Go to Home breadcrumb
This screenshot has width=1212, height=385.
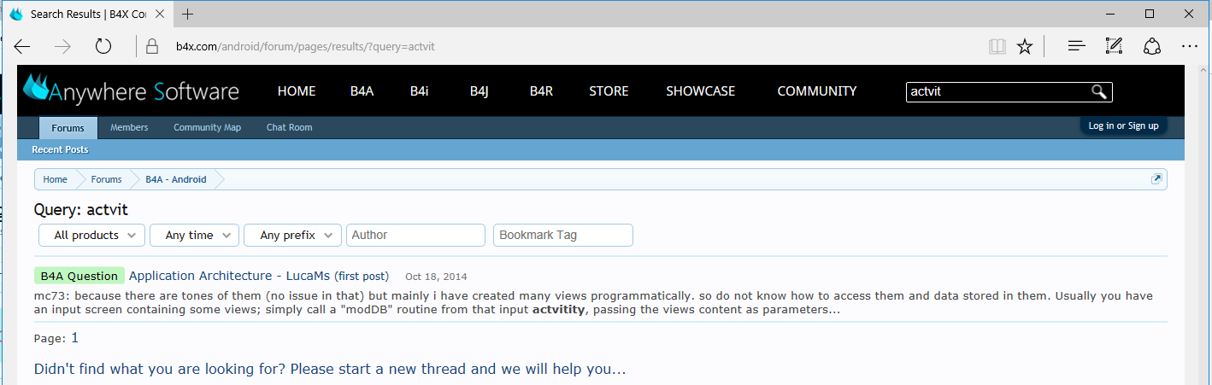56,179
